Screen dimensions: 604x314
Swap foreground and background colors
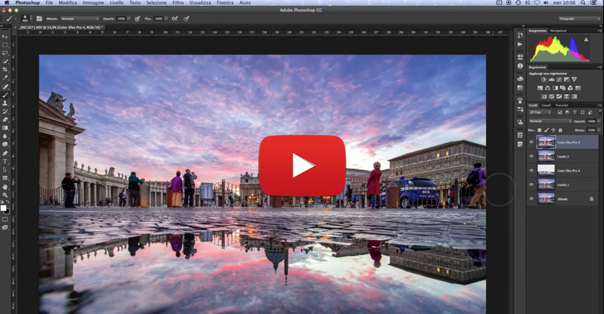click(7, 202)
